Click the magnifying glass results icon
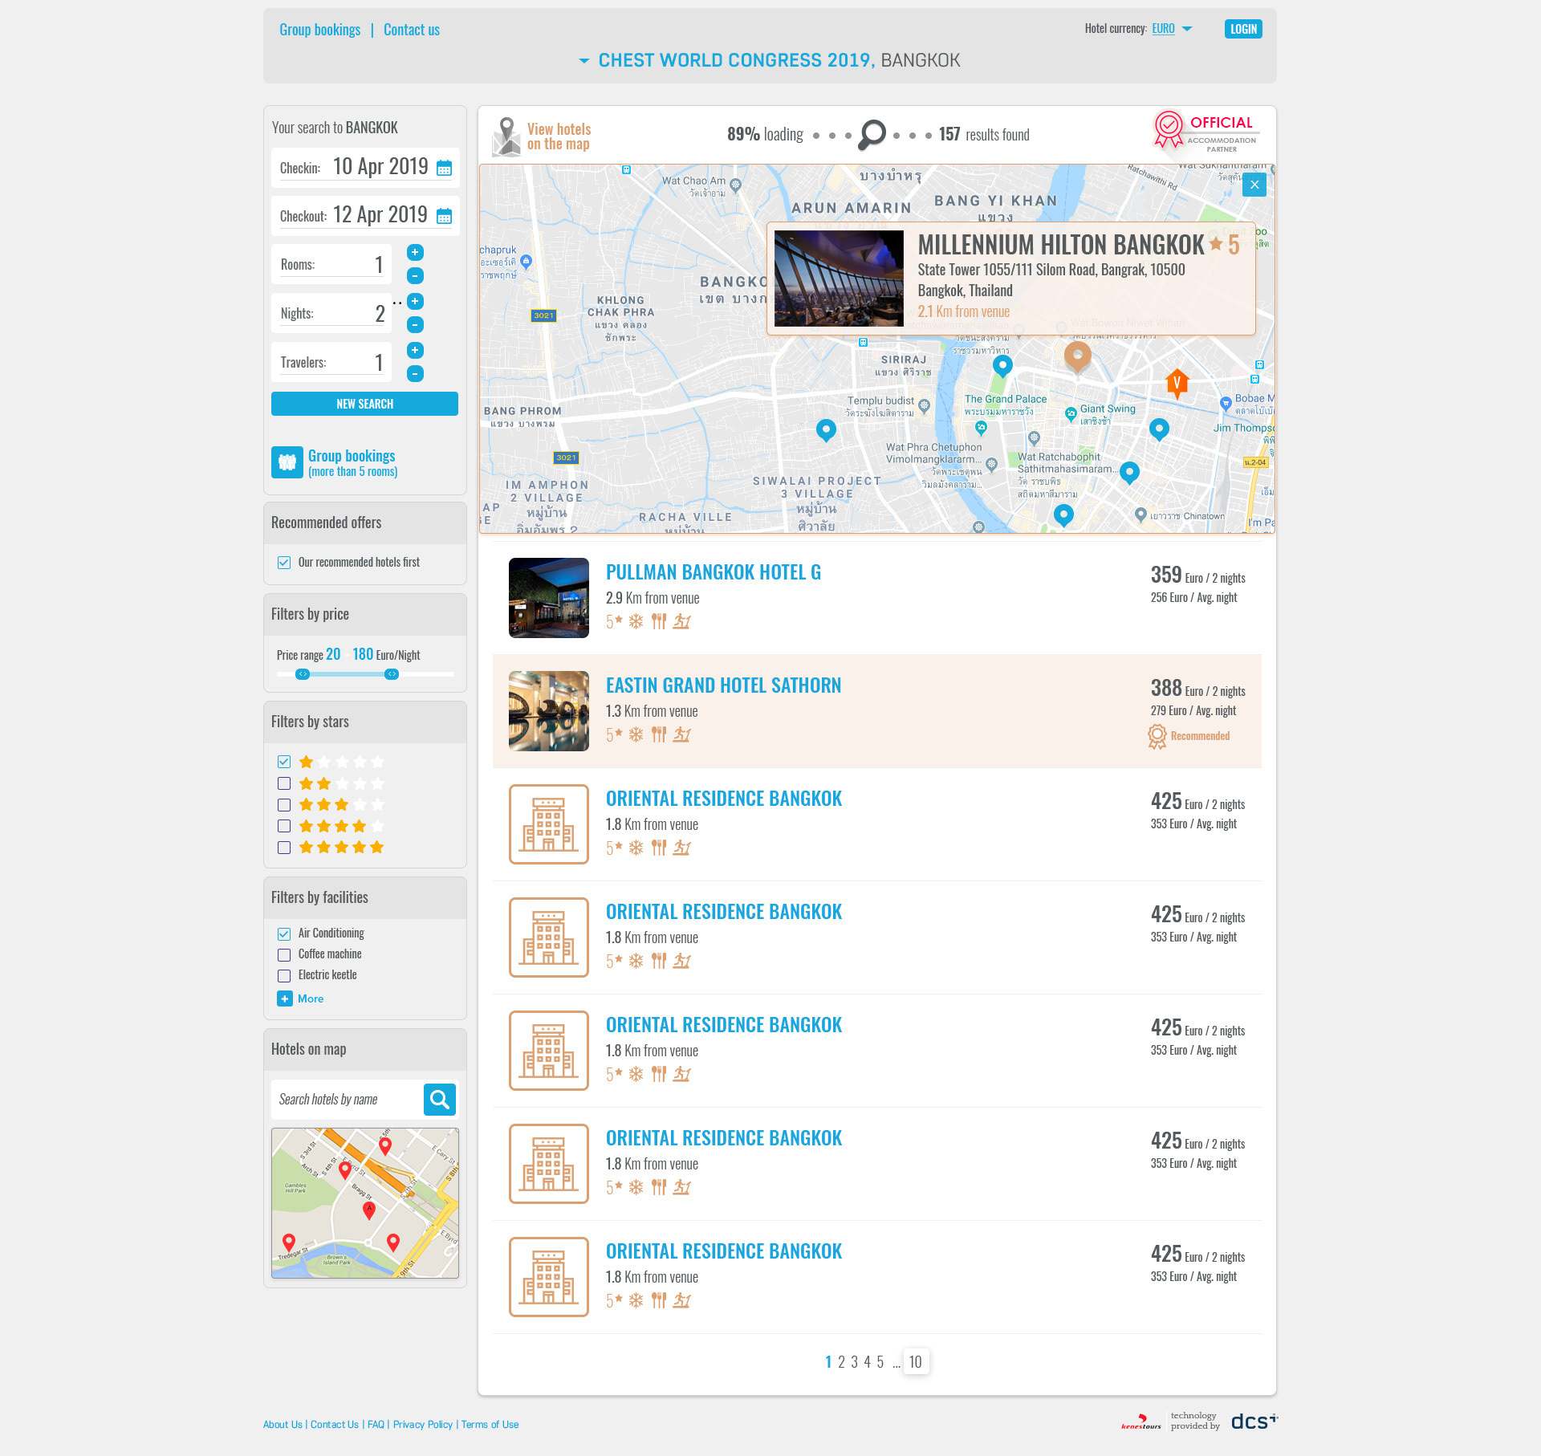This screenshot has width=1541, height=1456. pos(872,135)
